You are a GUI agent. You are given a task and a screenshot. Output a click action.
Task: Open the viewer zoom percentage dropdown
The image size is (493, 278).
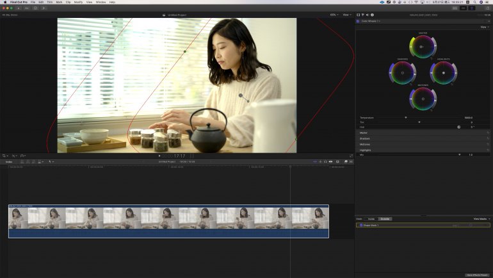[334, 14]
